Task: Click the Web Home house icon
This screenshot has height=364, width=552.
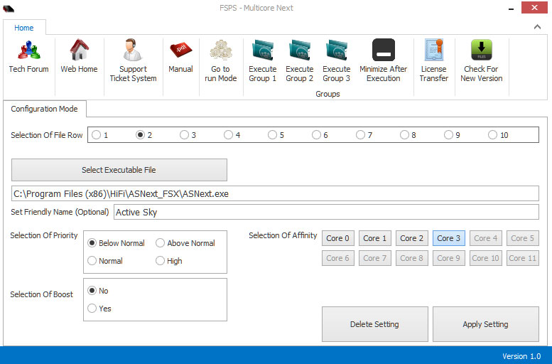Action: 78,51
